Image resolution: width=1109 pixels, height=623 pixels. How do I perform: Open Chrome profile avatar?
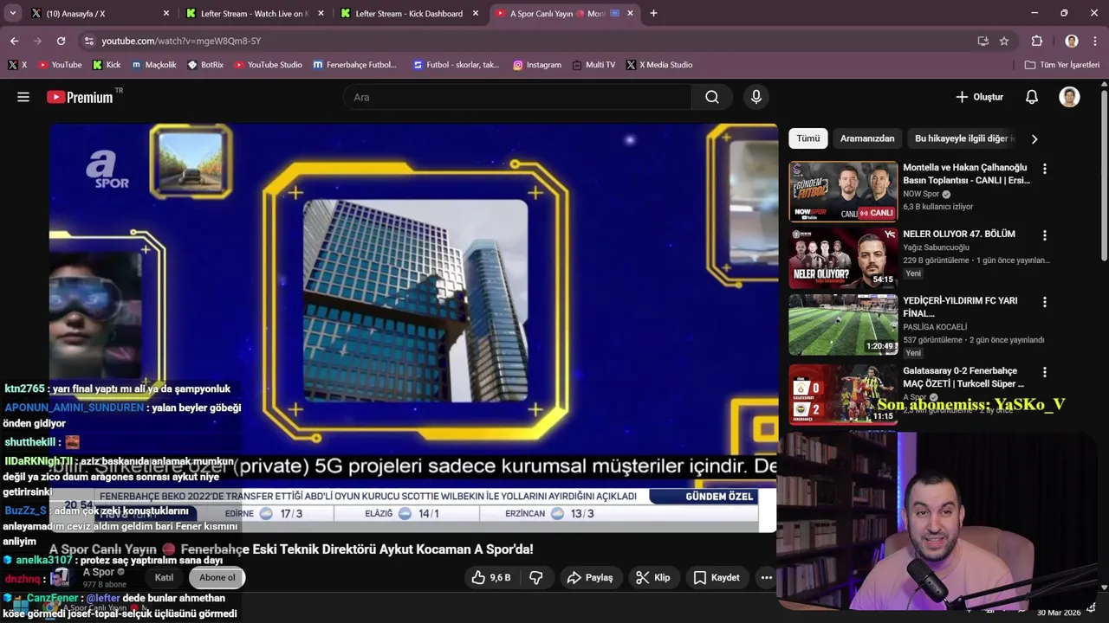coord(1072,41)
